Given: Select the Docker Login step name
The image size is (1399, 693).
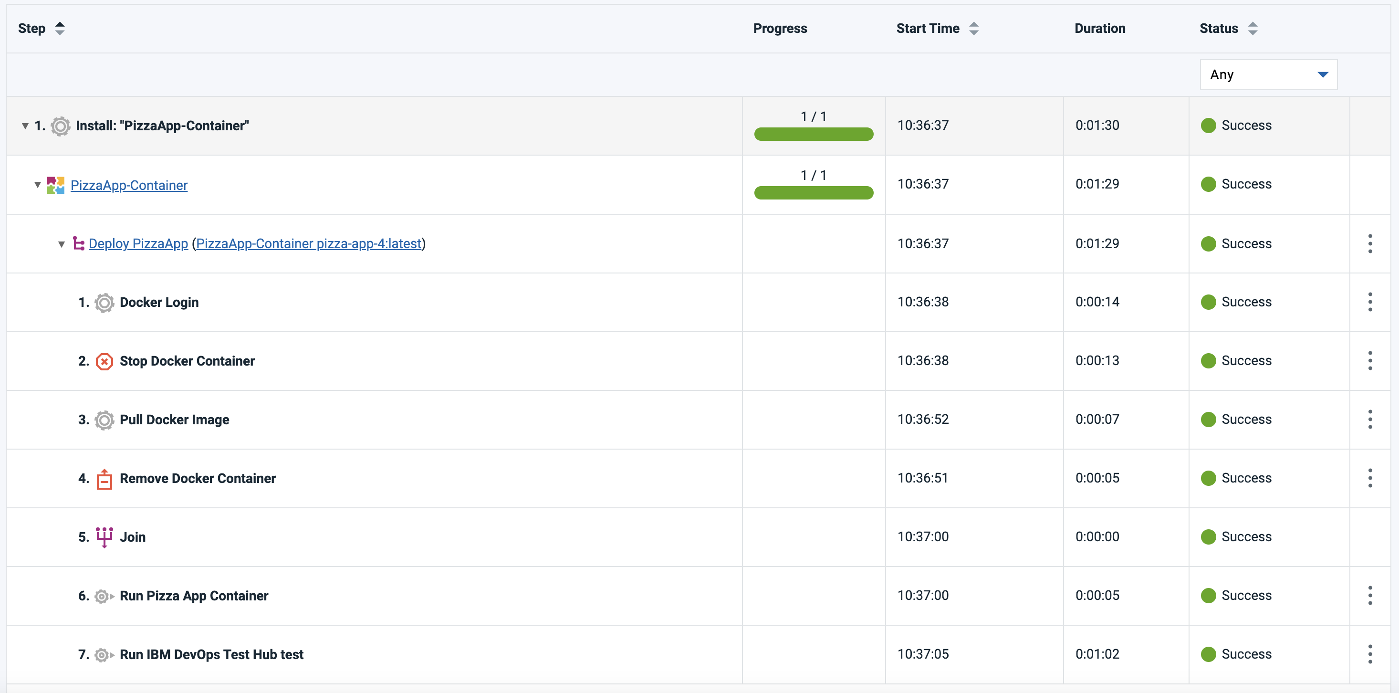Looking at the screenshot, I should click(x=159, y=303).
